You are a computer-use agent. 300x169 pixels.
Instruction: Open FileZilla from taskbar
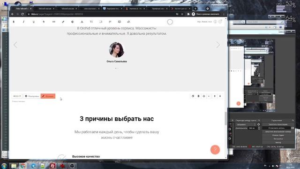click(x=52, y=166)
